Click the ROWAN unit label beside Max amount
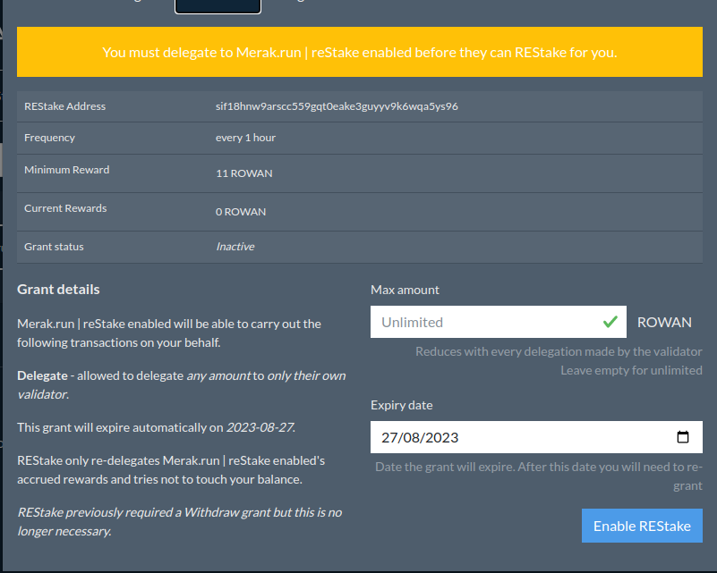This screenshot has height=573, width=717. (664, 323)
